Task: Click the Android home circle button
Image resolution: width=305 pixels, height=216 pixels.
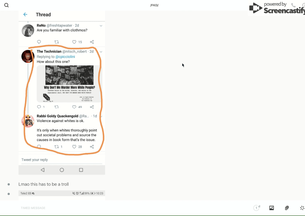Action: point(62,170)
